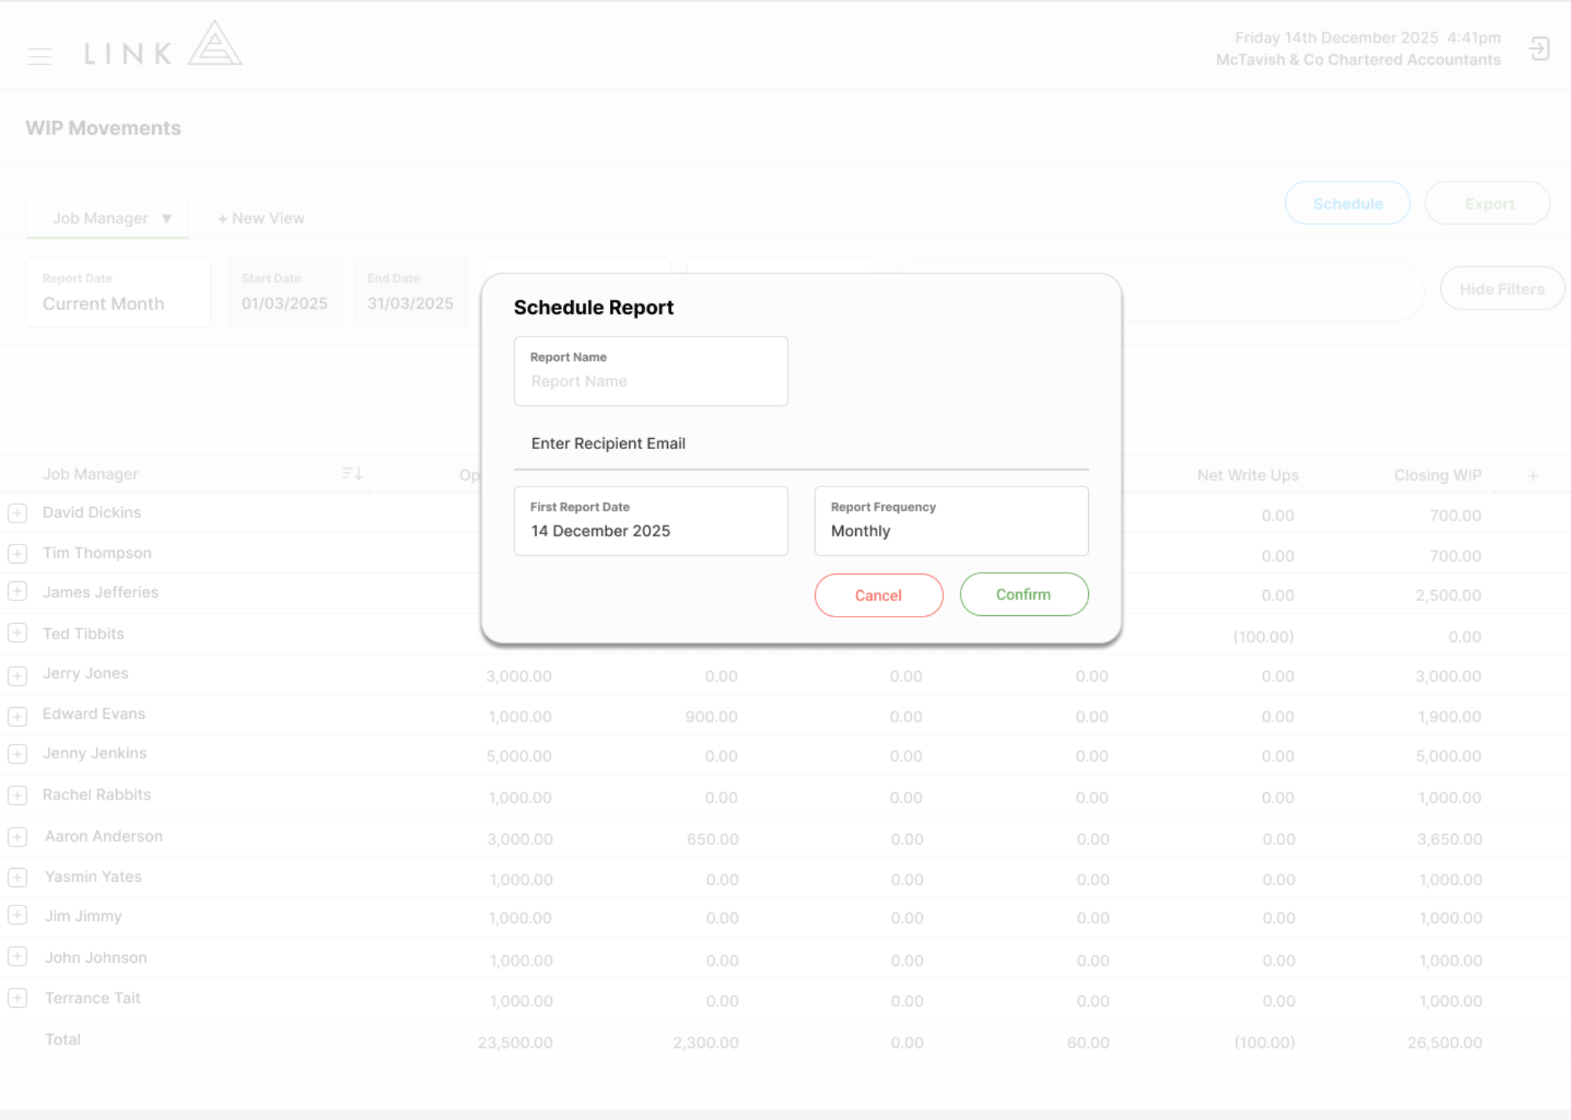The height and width of the screenshot is (1120, 1571).
Task: Cancel the Schedule Report dialog
Action: coord(878,595)
